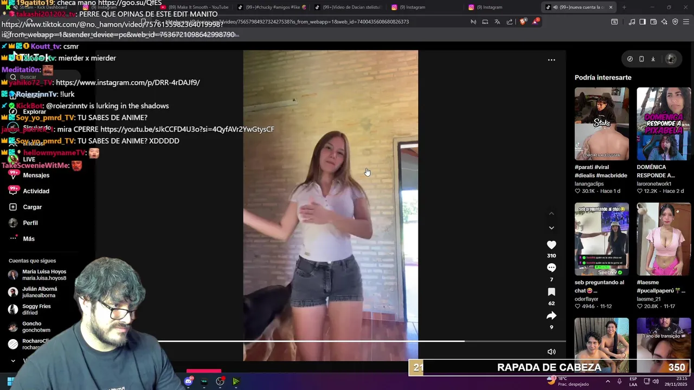694x390 pixels.
Task: Open Explorar in TikTok sidebar
Action: click(34, 112)
